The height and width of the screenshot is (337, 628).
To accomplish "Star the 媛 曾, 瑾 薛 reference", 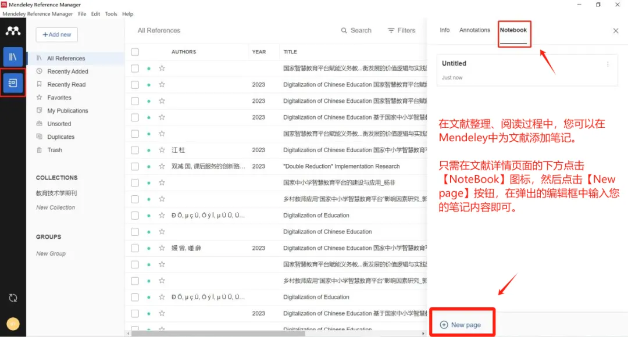I will (162, 248).
